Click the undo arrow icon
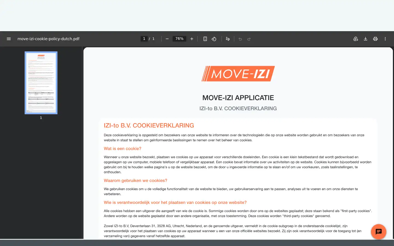Image resolution: width=394 pixels, height=246 pixels. click(240, 39)
